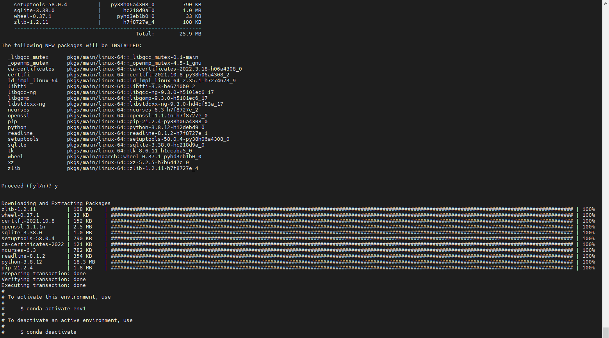Click 'ca-certificates-2022' download row name
609x338 pixels.
click(x=33, y=244)
